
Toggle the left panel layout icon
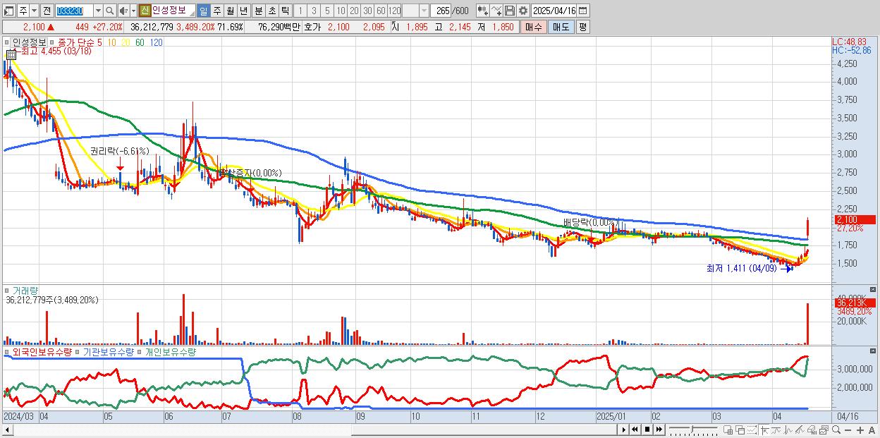point(9,11)
